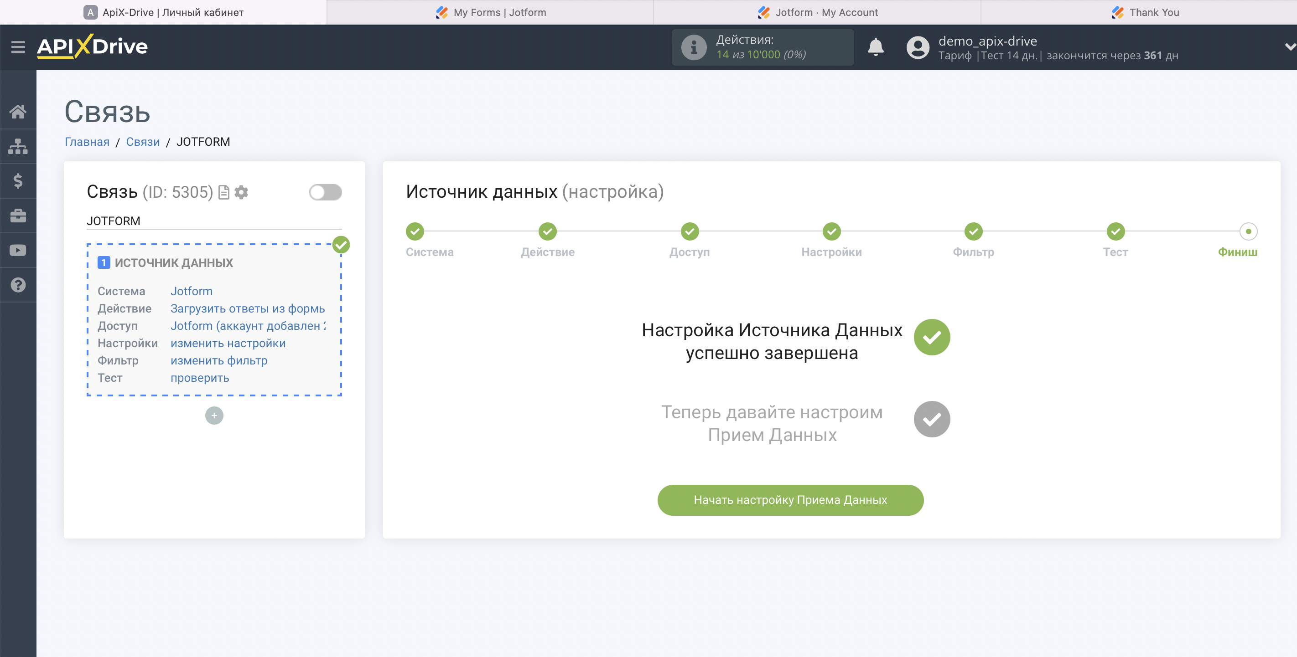Open the Home sidebar icon
The width and height of the screenshot is (1297, 657).
18,111
